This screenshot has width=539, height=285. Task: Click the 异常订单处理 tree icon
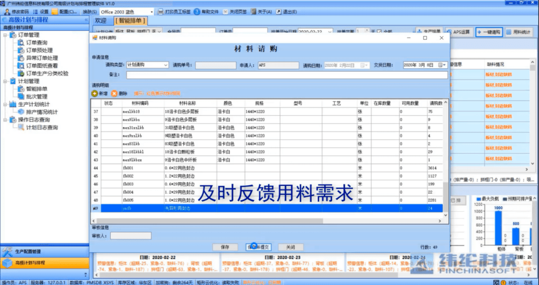pos(21,58)
